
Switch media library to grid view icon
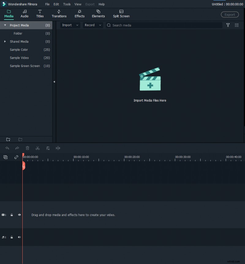236,25
